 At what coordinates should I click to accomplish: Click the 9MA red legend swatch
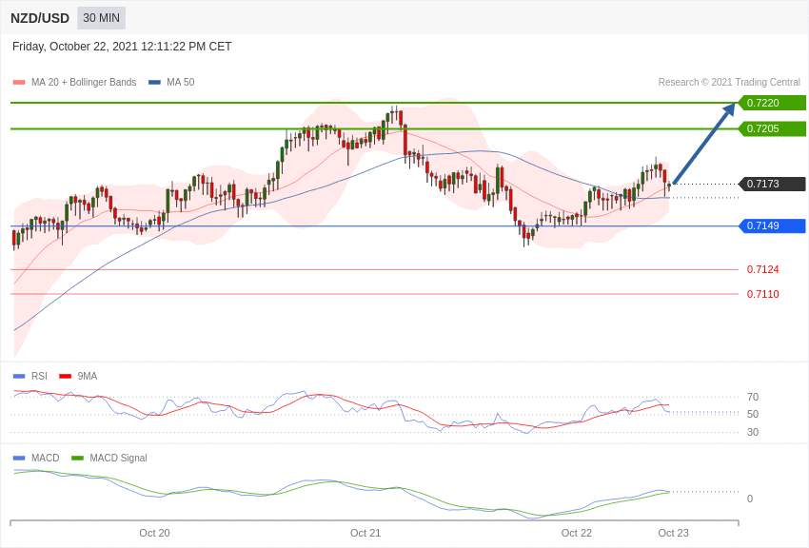coord(65,376)
